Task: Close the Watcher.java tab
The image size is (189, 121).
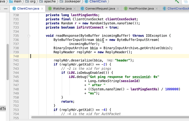Action: [x=74, y=9]
